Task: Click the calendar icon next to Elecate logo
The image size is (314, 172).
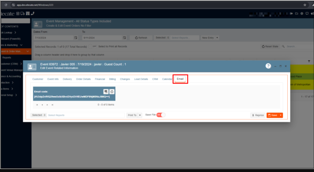Action: [18, 14]
